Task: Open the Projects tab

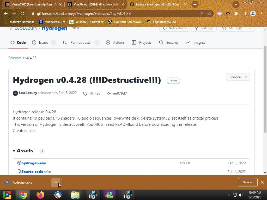Action: tap(142, 42)
